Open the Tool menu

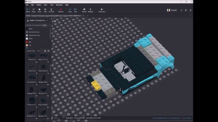pos(51,5)
